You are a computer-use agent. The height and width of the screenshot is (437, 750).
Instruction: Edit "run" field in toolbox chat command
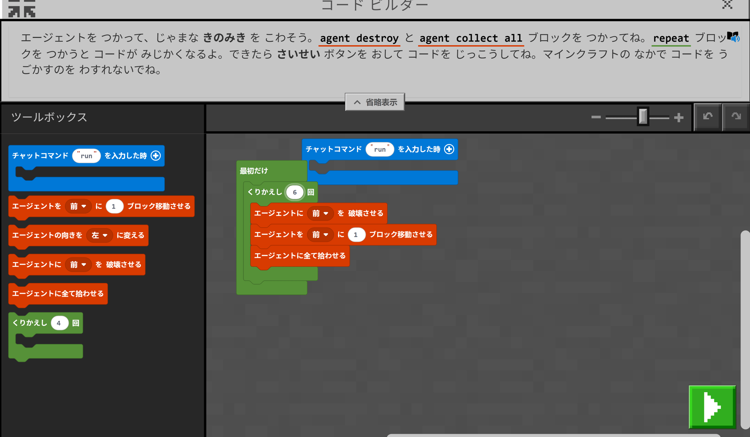pos(86,156)
